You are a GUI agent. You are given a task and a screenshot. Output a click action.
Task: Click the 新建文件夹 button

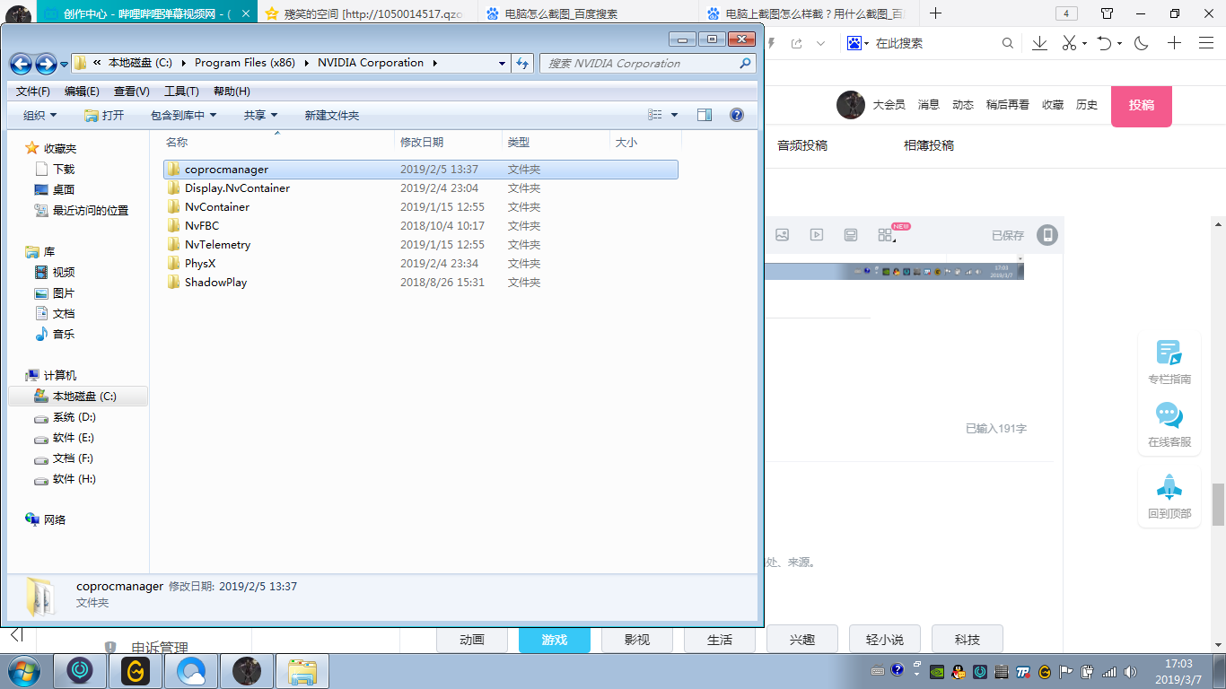coord(332,115)
